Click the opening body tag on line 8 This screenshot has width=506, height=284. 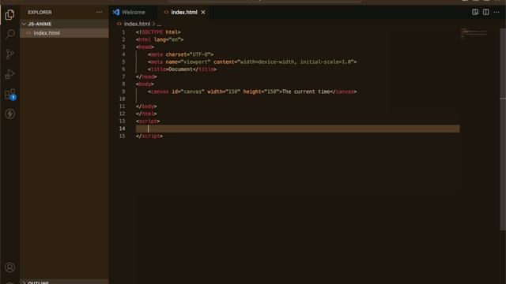click(x=145, y=84)
